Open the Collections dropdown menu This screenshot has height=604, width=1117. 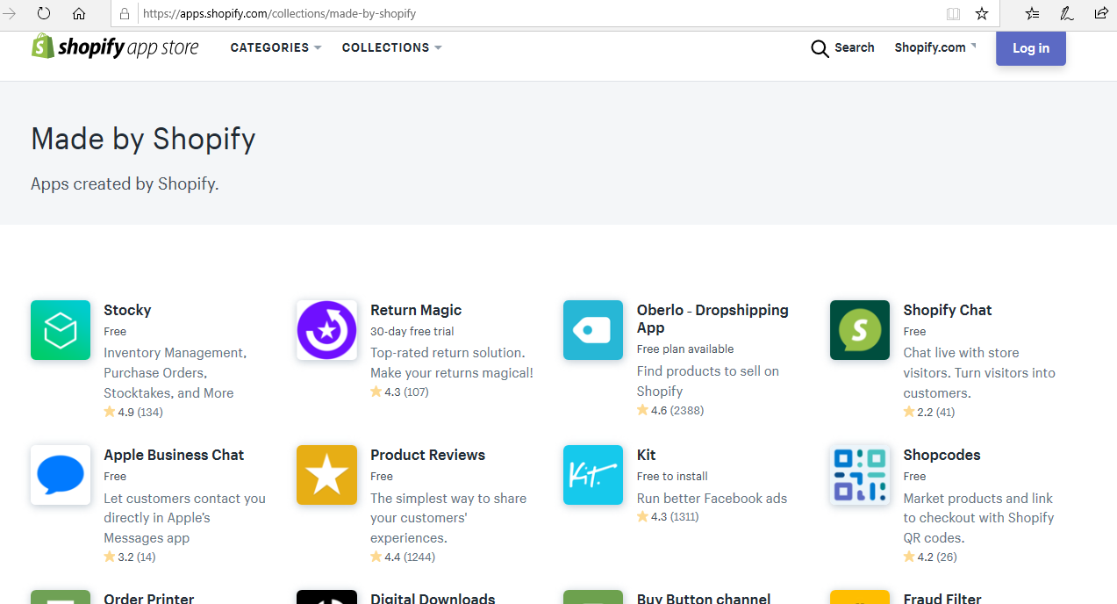[x=391, y=47]
